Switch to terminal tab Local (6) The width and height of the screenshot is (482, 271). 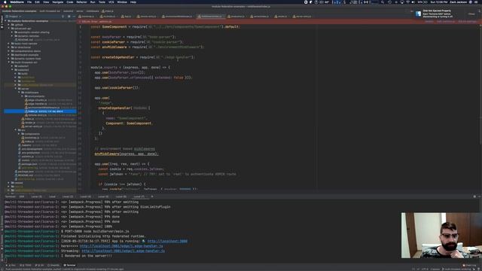click(x=121, y=196)
